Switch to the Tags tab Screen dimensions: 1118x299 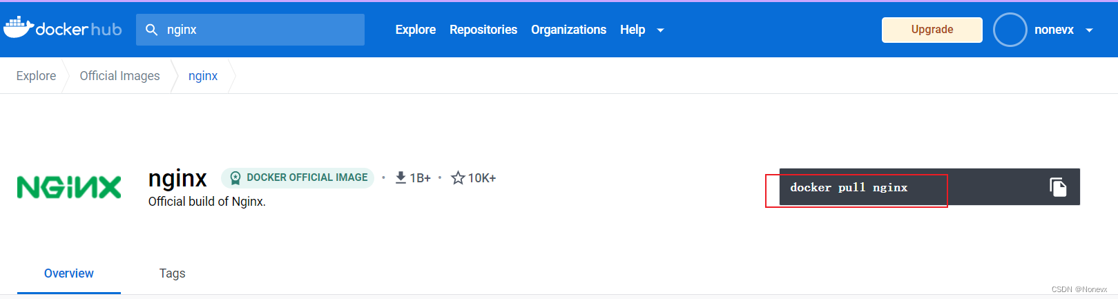[x=172, y=273]
